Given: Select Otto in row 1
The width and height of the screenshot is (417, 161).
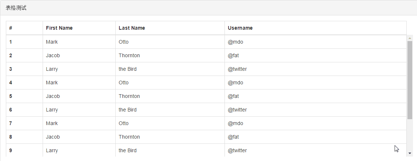Looking at the screenshot, I should coord(123,42).
